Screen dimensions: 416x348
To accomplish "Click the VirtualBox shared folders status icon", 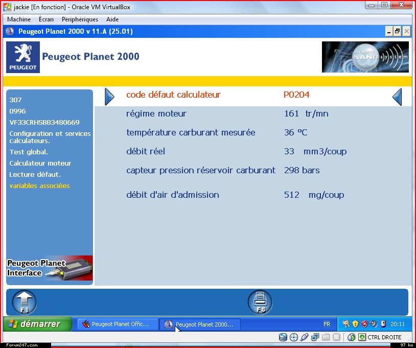I will pos(326,337).
